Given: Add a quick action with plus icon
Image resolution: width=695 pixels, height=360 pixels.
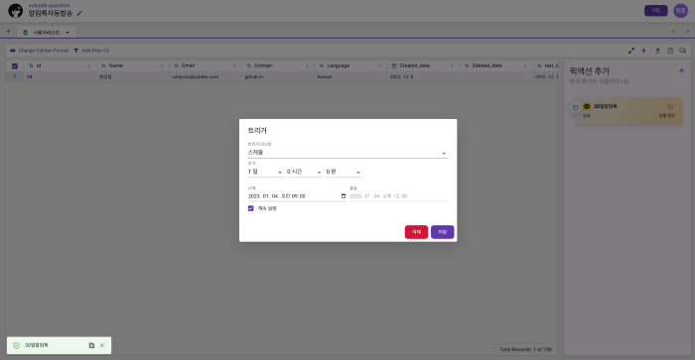Looking at the screenshot, I should pos(681,70).
